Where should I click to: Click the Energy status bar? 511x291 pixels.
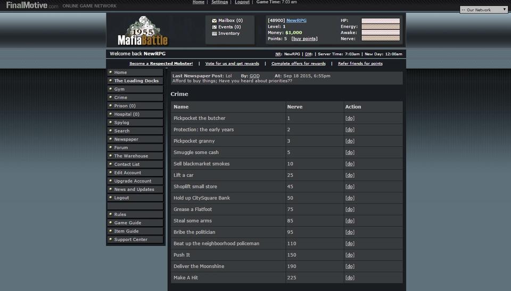[x=380, y=27]
